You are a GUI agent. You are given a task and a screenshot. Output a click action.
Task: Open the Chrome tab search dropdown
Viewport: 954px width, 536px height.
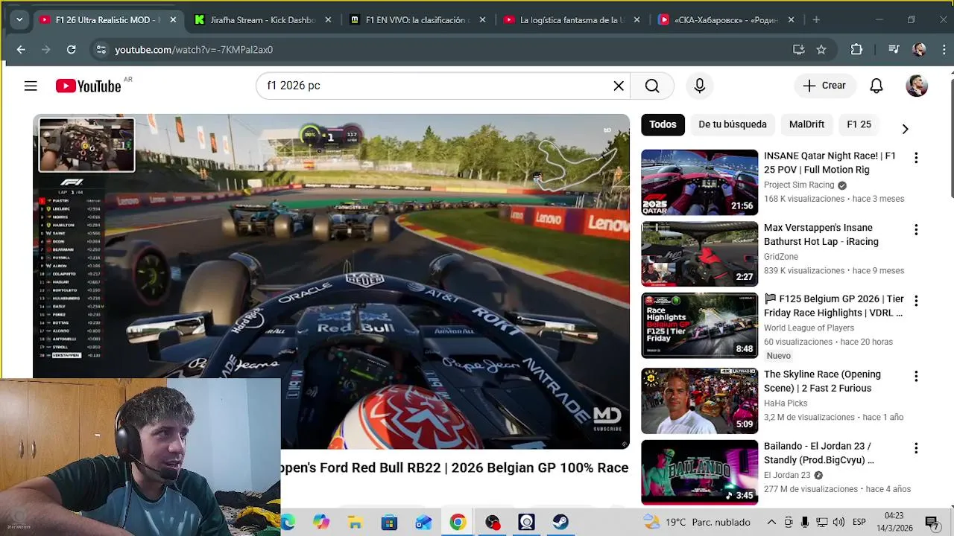pyautogui.click(x=19, y=20)
